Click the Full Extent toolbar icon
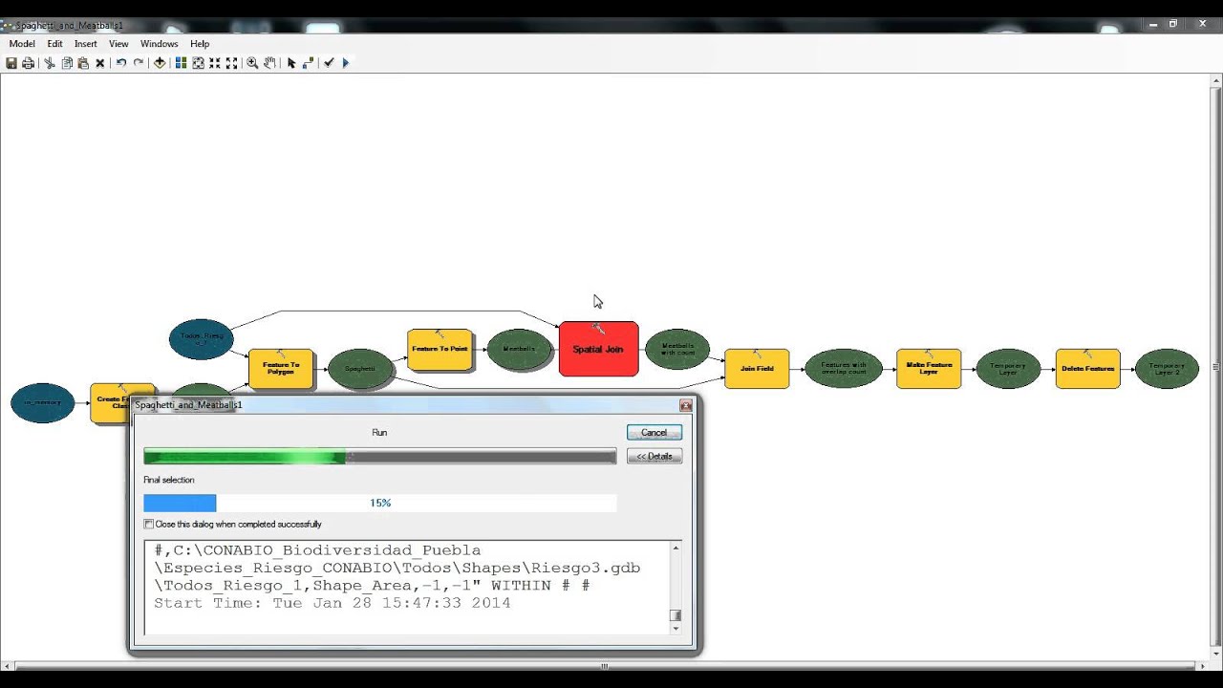 tap(198, 63)
